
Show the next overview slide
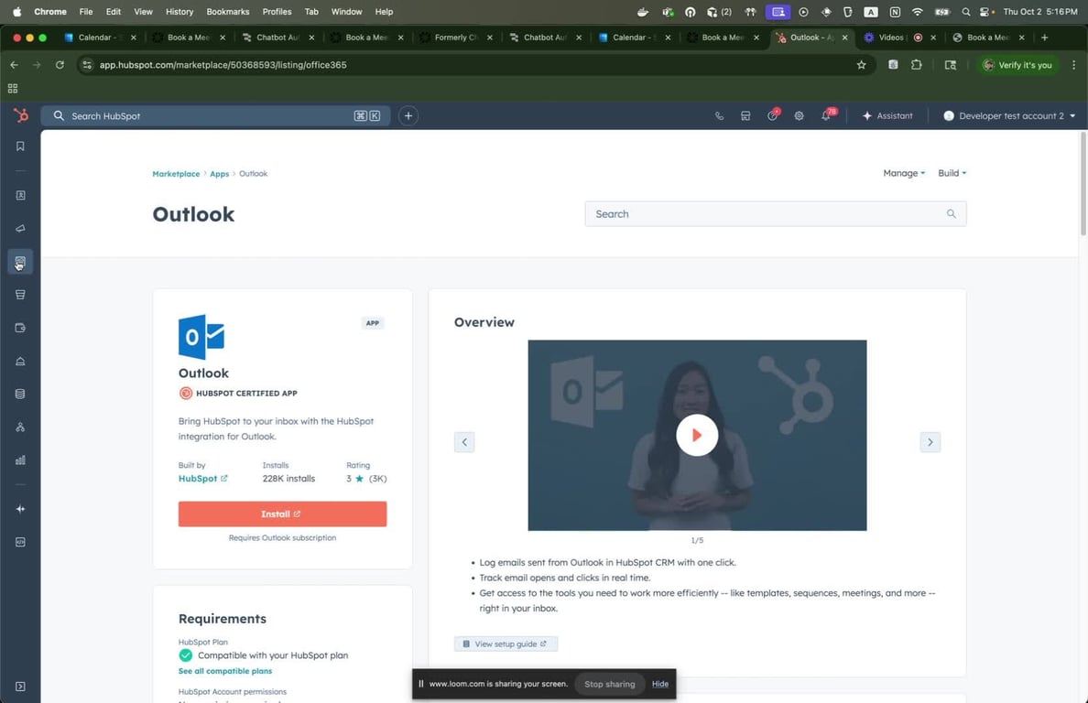coord(930,441)
